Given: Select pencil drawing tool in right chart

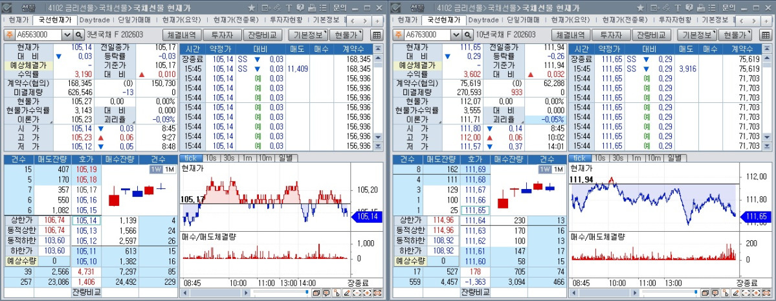Looking at the screenshot, I should pos(737,293).
